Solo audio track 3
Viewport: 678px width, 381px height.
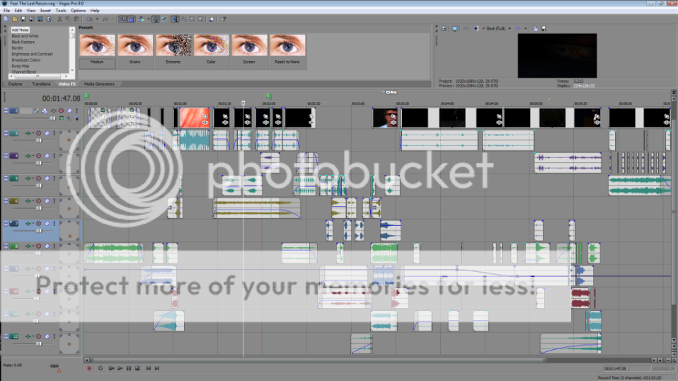point(54,133)
